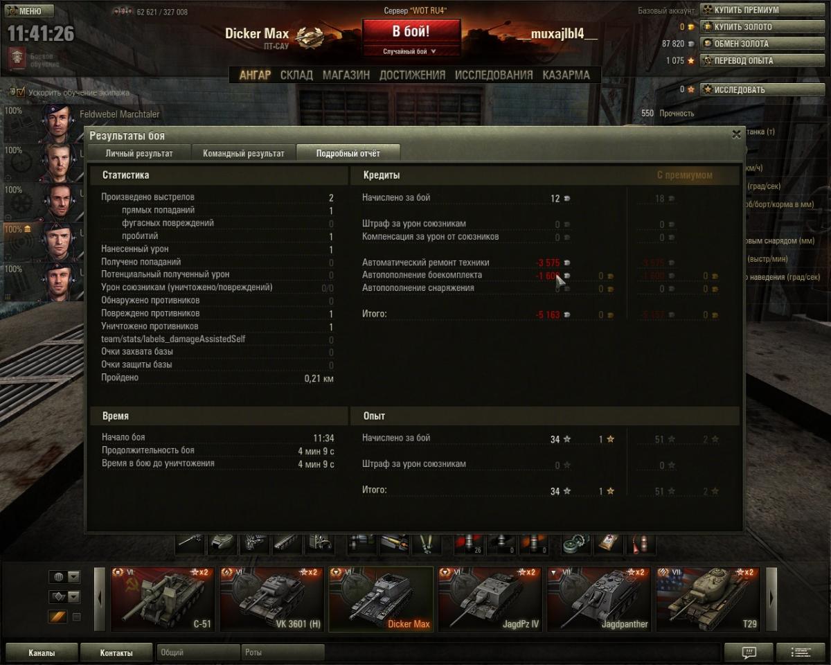Open the "ИССЛЕДОВАНИЯ" menu section

click(494, 75)
